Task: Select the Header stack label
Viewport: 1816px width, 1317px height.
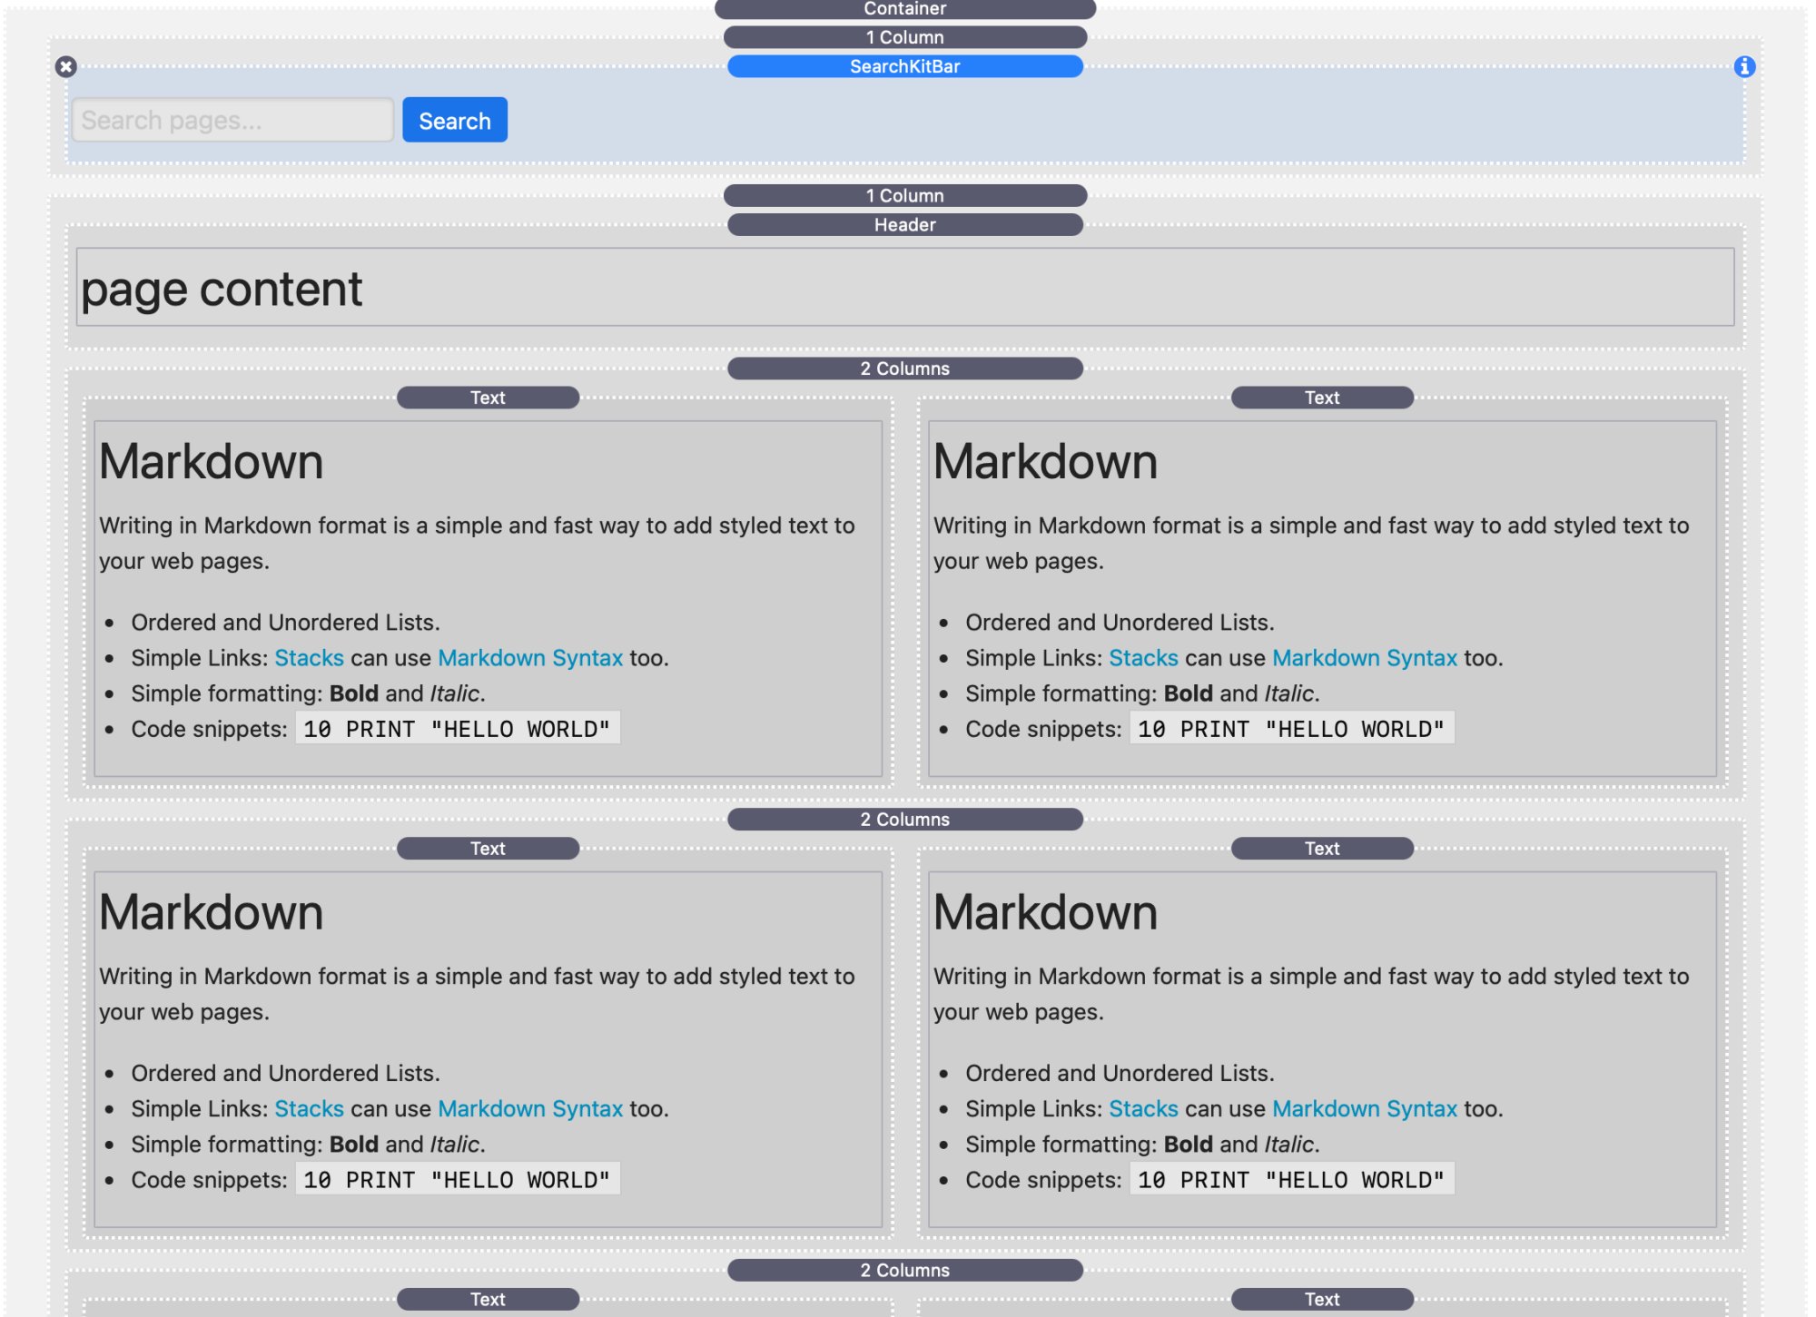Action: coord(904,224)
